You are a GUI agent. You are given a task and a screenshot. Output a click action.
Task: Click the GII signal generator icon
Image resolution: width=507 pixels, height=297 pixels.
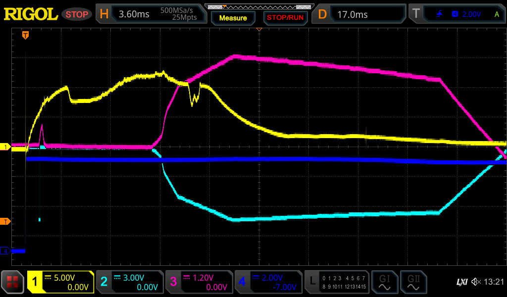[413, 283]
